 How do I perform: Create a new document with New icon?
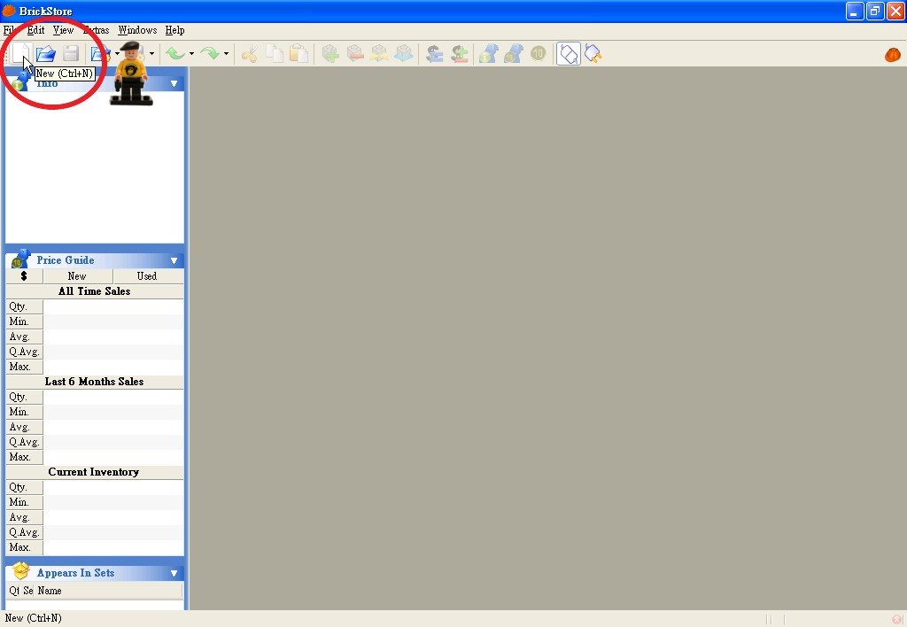click(x=21, y=53)
